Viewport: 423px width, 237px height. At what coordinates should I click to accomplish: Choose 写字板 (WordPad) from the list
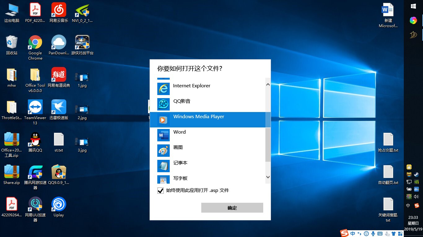tap(180, 179)
